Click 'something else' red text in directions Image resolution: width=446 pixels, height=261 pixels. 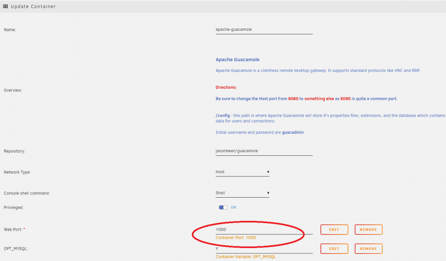(319, 99)
